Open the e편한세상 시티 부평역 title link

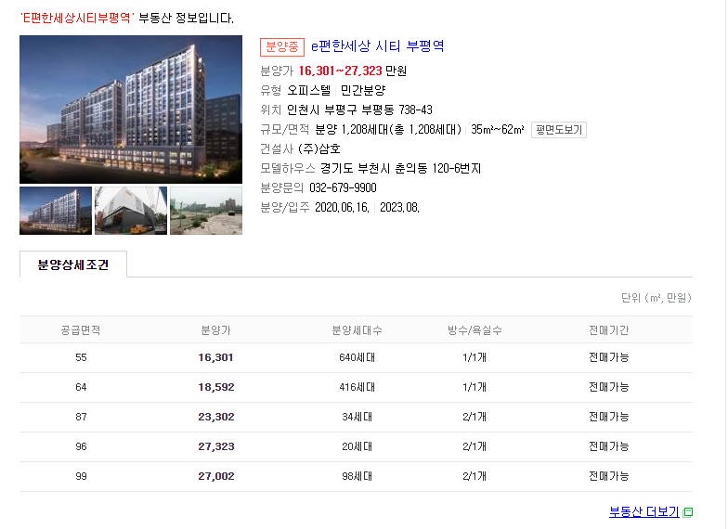(x=377, y=46)
